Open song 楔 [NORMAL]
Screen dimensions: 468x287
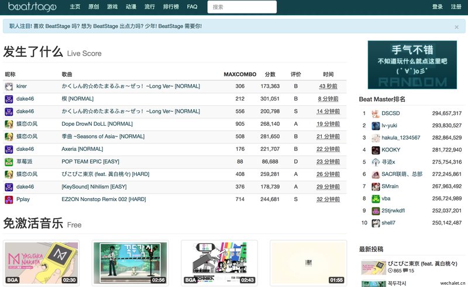77,99
